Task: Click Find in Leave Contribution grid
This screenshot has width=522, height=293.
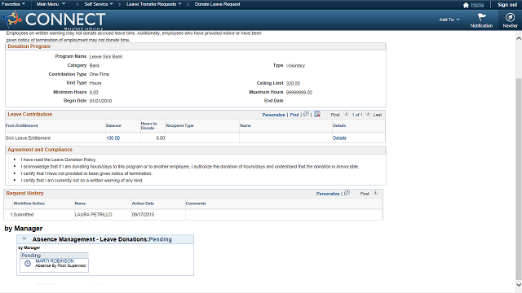Action: pyautogui.click(x=294, y=115)
